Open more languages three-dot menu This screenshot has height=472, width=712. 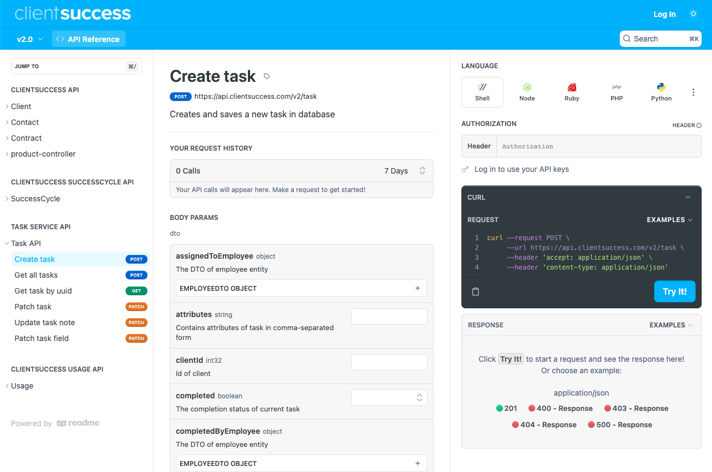[693, 92]
